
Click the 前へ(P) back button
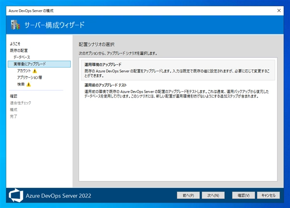[188, 195]
